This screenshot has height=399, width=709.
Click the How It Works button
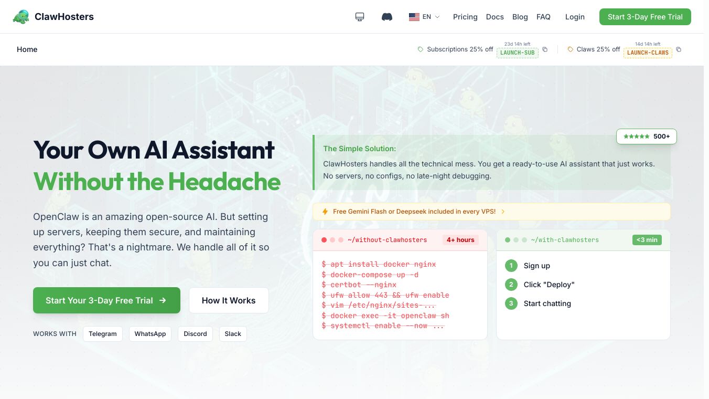click(x=229, y=300)
